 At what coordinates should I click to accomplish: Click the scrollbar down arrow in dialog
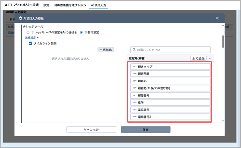point(223,121)
